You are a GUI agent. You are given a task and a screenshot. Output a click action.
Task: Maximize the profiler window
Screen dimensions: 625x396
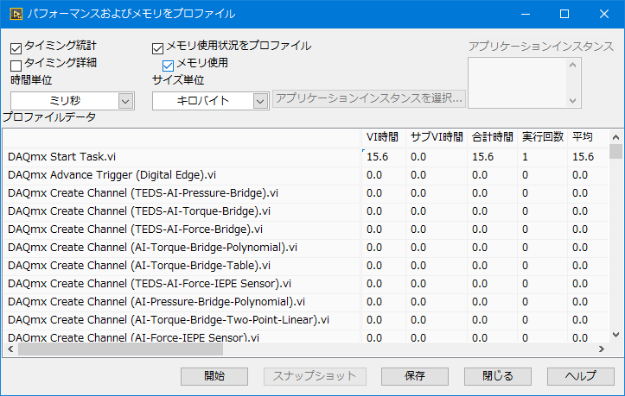click(564, 14)
